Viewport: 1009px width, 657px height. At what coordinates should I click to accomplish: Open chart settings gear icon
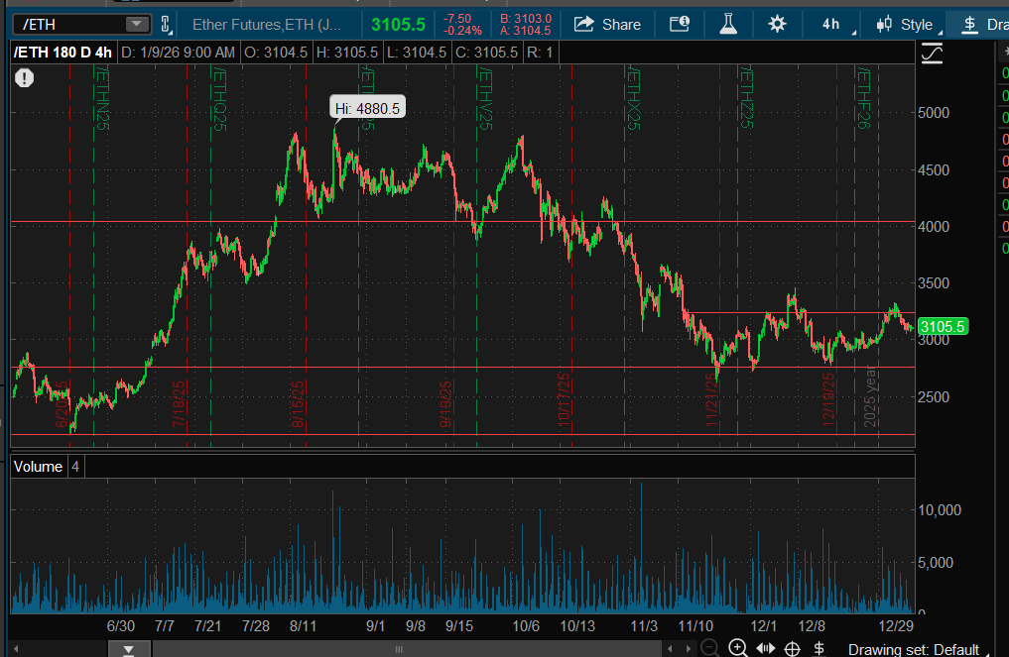coord(778,25)
